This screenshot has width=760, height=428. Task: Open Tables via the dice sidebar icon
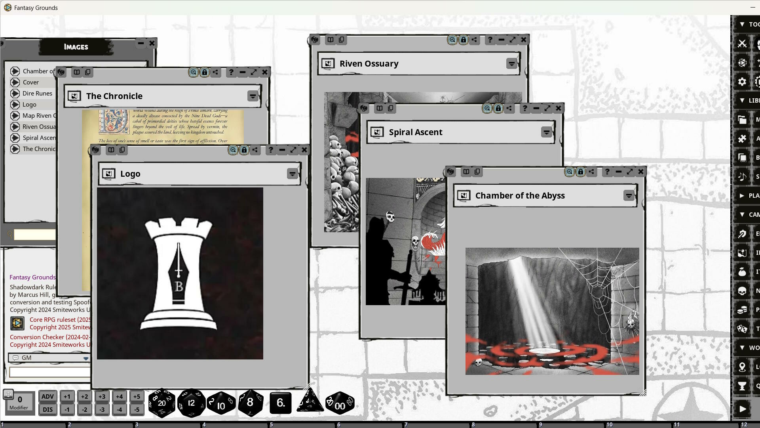point(742,329)
